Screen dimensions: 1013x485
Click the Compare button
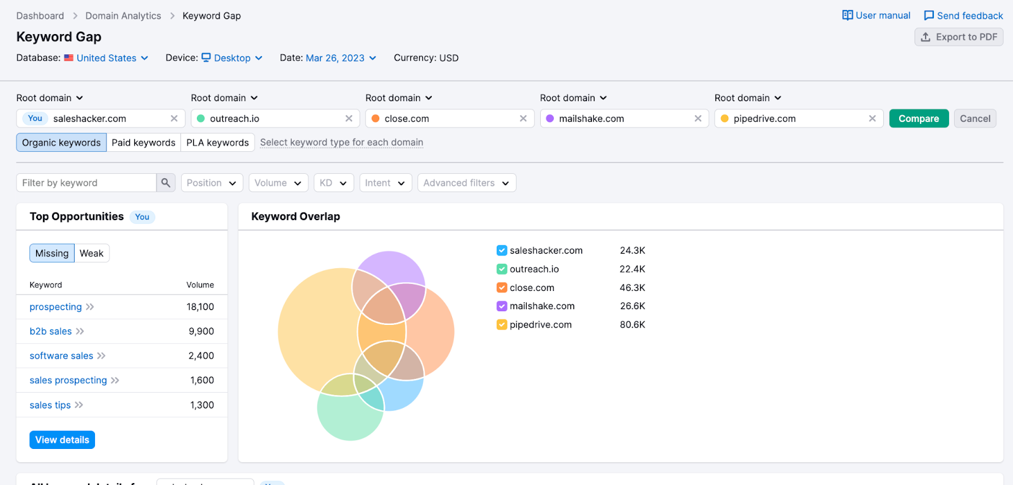pos(919,118)
